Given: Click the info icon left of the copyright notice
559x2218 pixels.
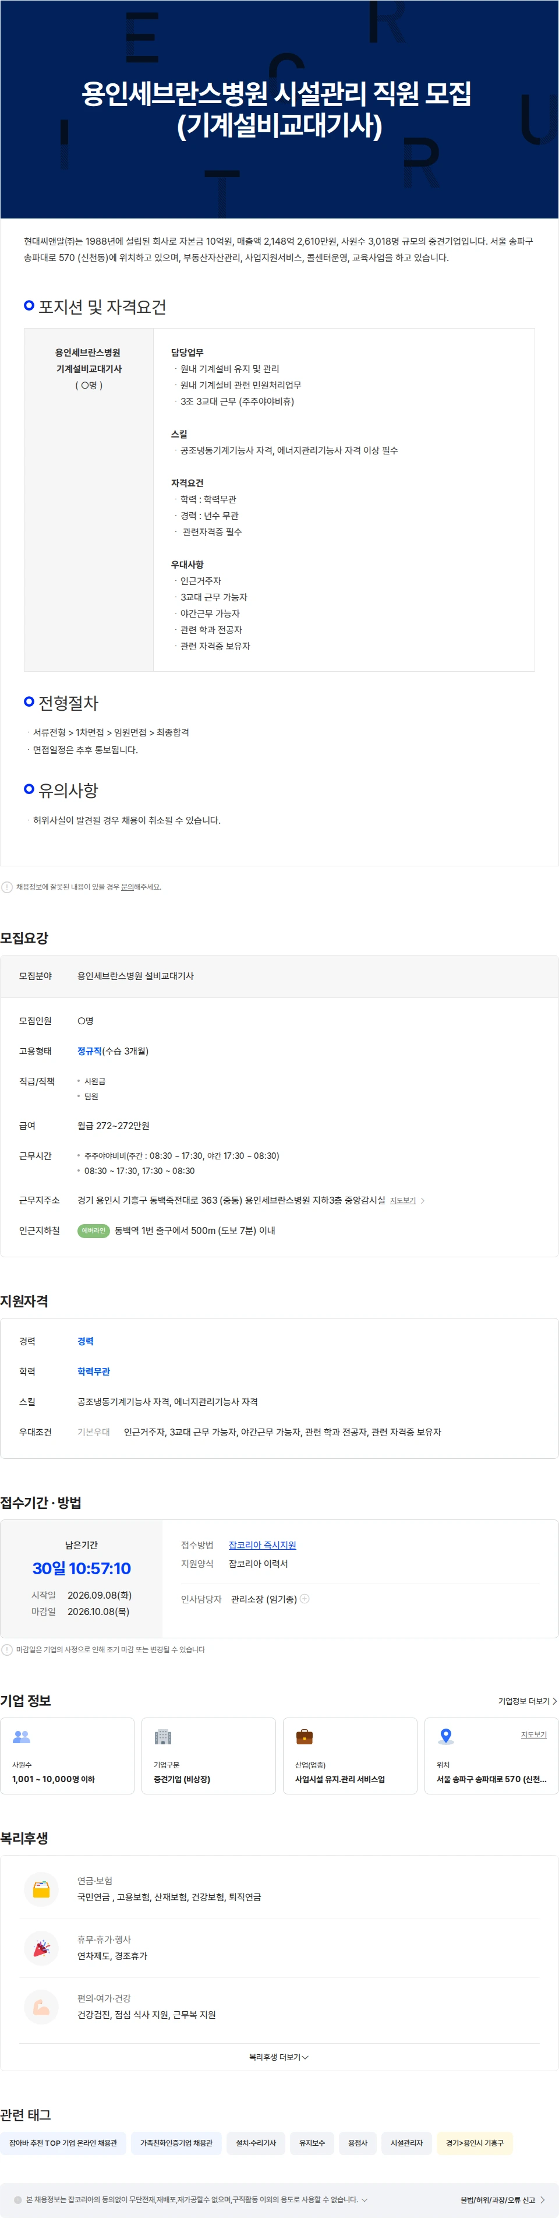Looking at the screenshot, I should coord(18,2200).
